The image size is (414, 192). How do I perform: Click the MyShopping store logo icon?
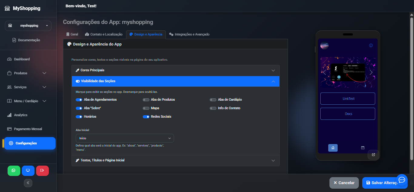(x=7, y=8)
